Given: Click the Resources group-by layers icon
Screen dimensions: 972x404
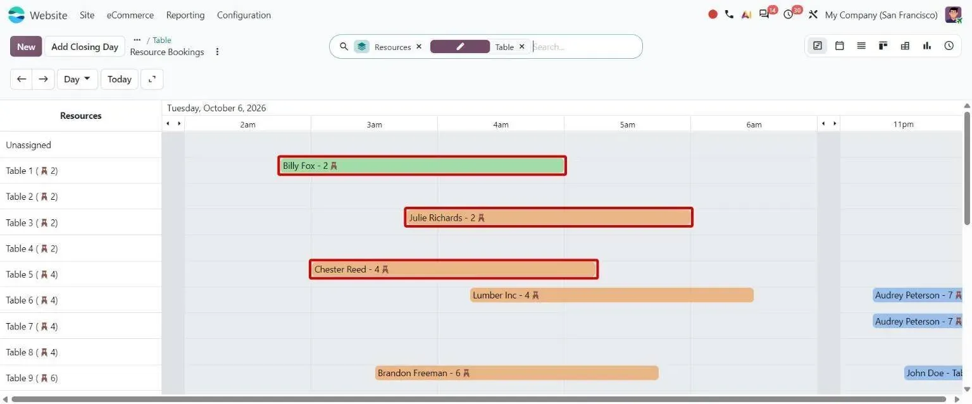Looking at the screenshot, I should (x=361, y=47).
